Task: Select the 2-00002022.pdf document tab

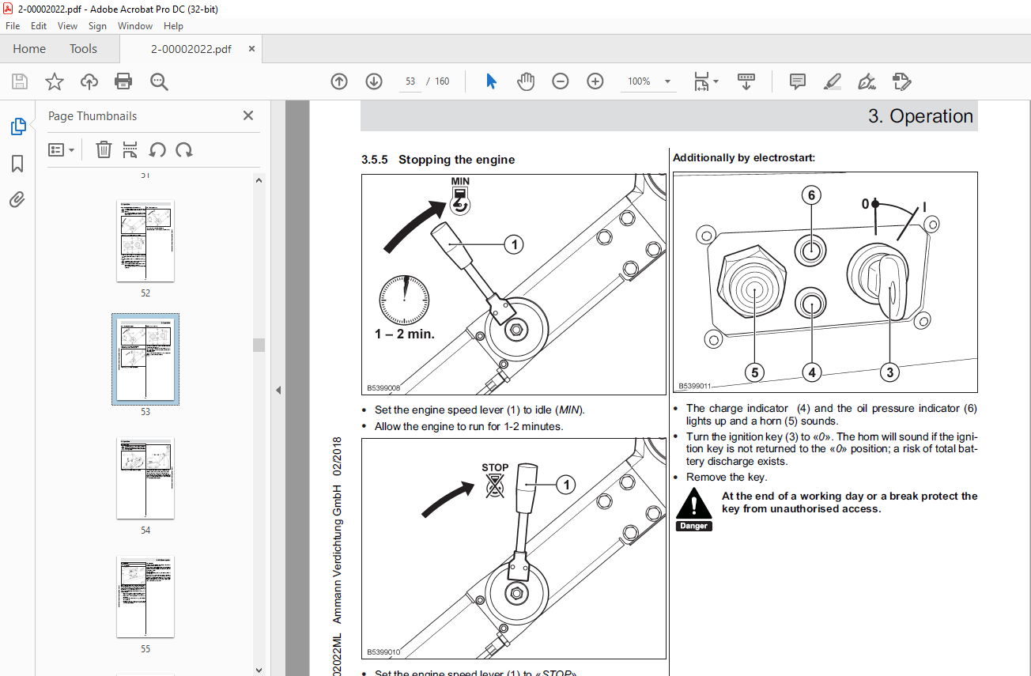Action: tap(191, 49)
